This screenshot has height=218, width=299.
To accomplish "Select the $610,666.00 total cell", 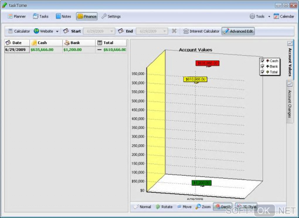I will point(111,50).
